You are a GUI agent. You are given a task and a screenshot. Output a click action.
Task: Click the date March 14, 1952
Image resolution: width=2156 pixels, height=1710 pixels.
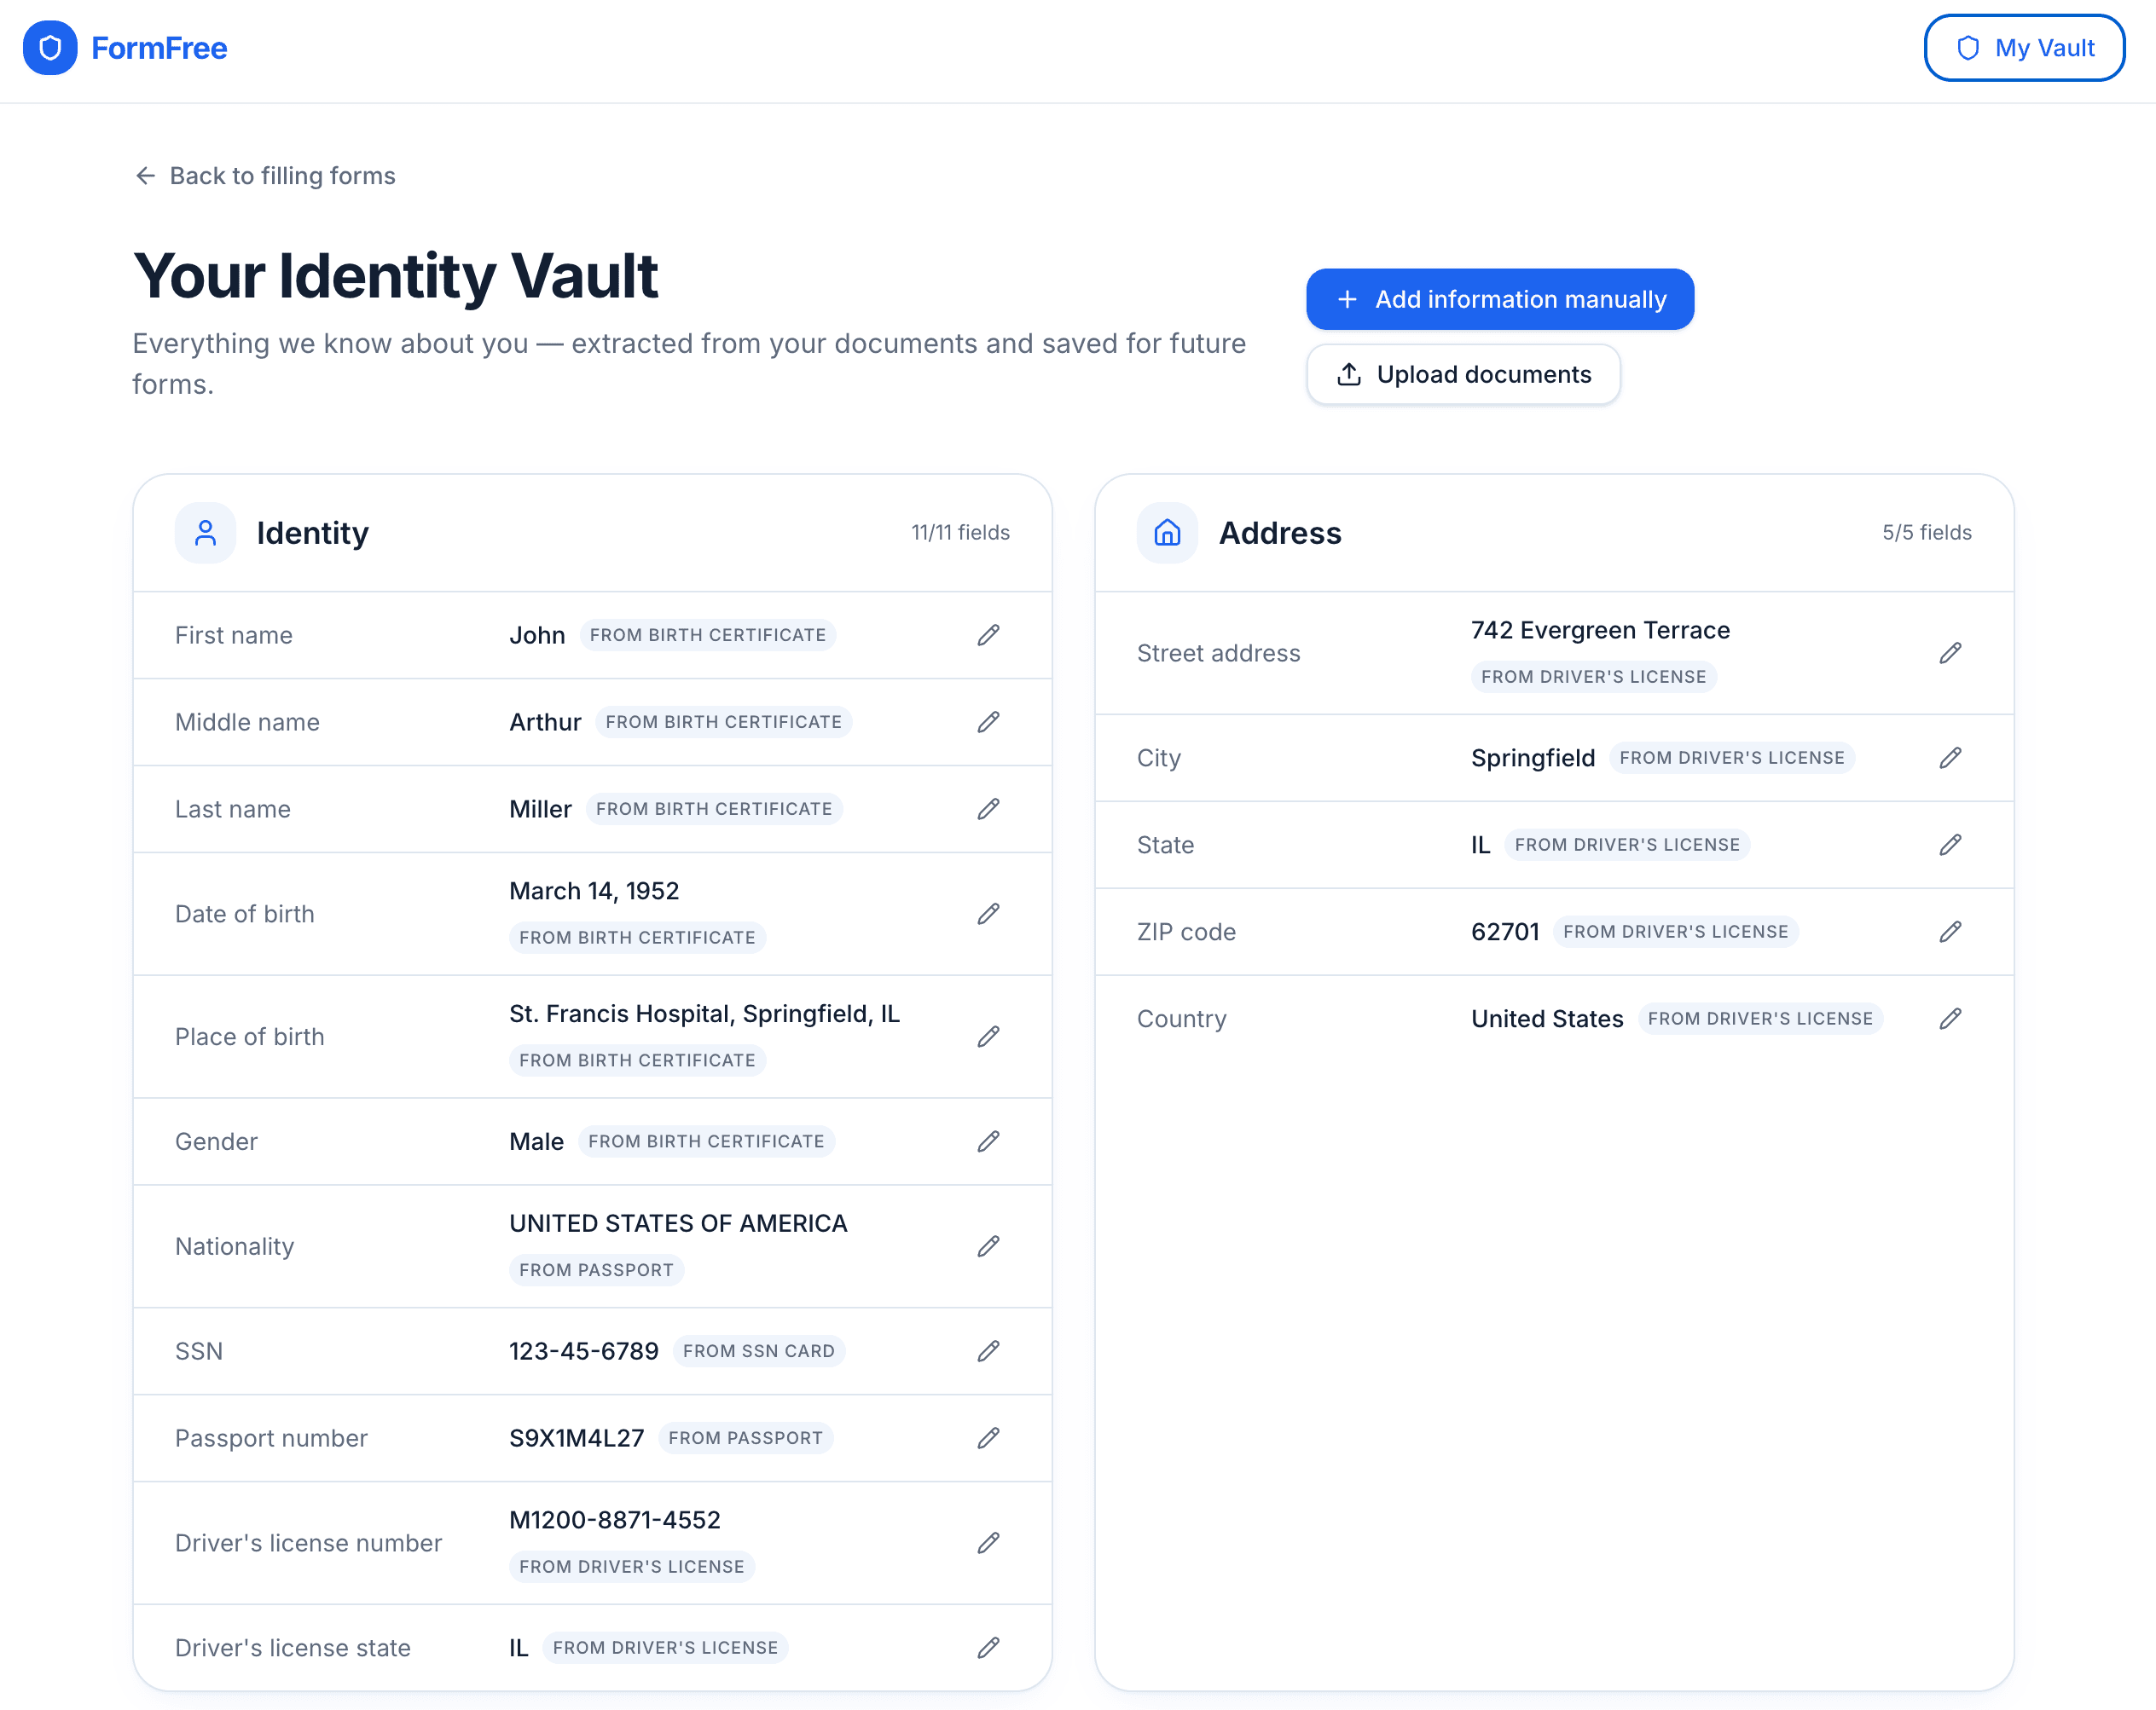(x=594, y=892)
